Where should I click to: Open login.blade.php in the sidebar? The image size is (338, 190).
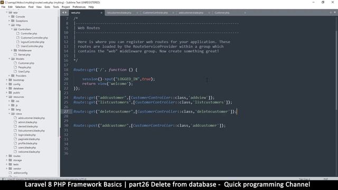(x=27, y=135)
